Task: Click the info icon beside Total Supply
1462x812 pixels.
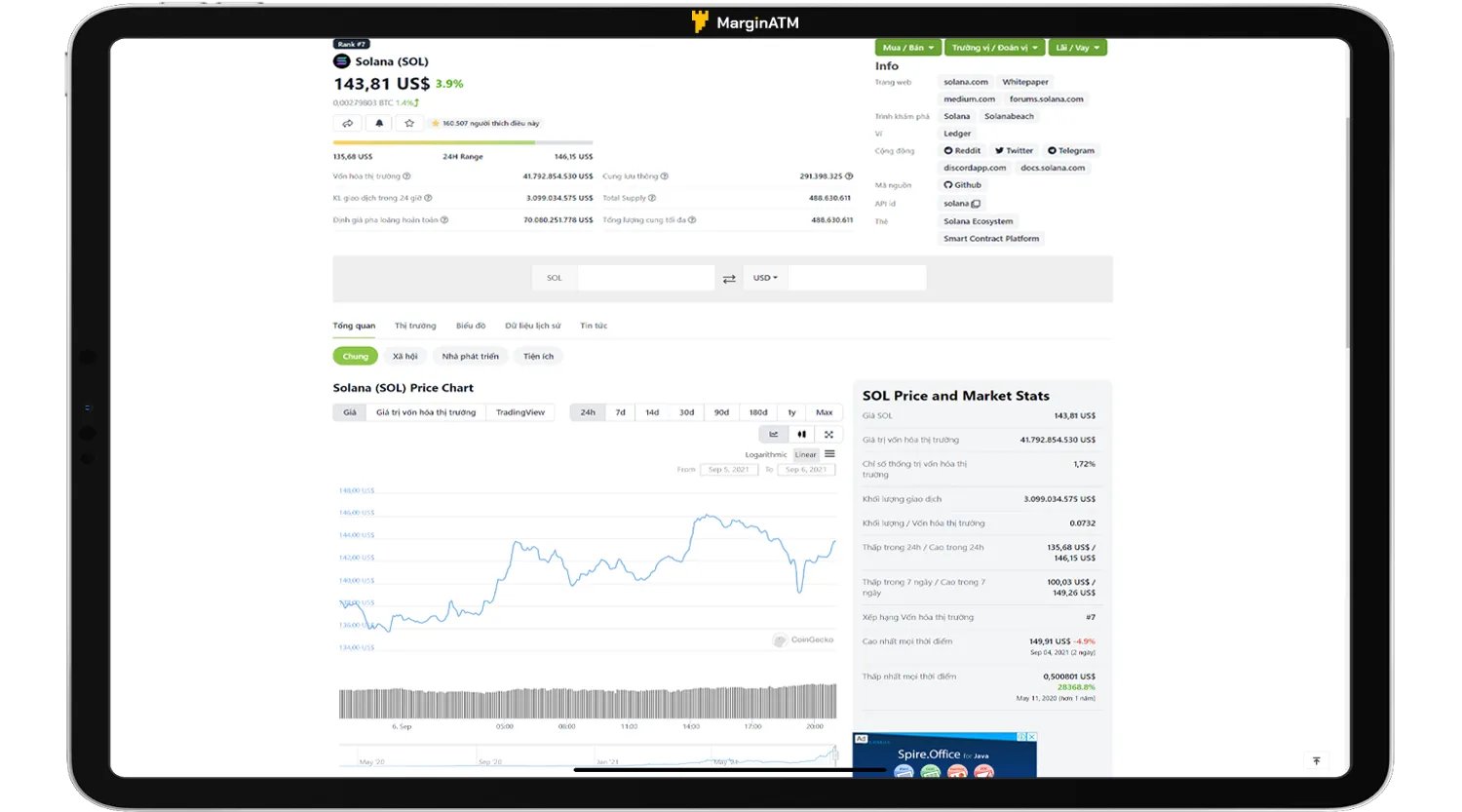Action: click(652, 198)
